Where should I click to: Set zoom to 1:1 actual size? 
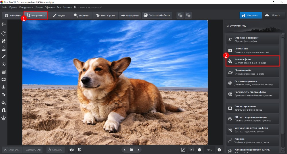coord(191,150)
